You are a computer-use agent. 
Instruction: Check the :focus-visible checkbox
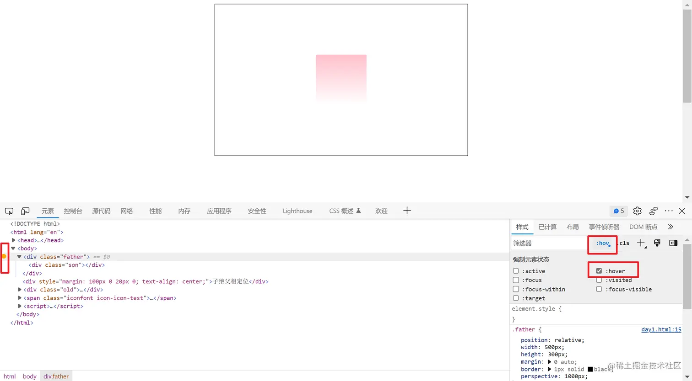pyautogui.click(x=599, y=289)
